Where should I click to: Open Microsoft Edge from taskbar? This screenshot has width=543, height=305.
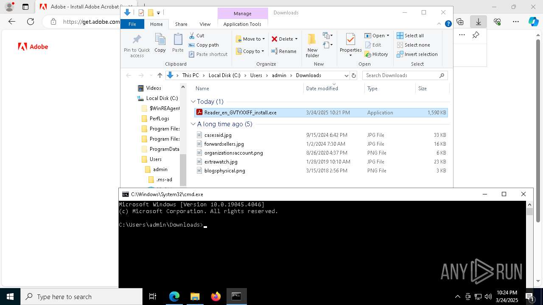point(174,297)
